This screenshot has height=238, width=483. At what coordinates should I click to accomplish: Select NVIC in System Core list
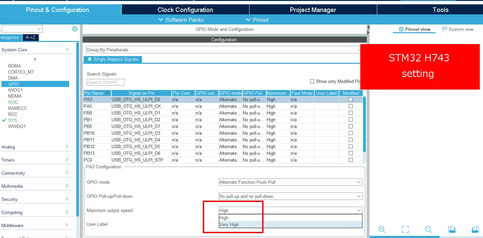click(x=13, y=102)
